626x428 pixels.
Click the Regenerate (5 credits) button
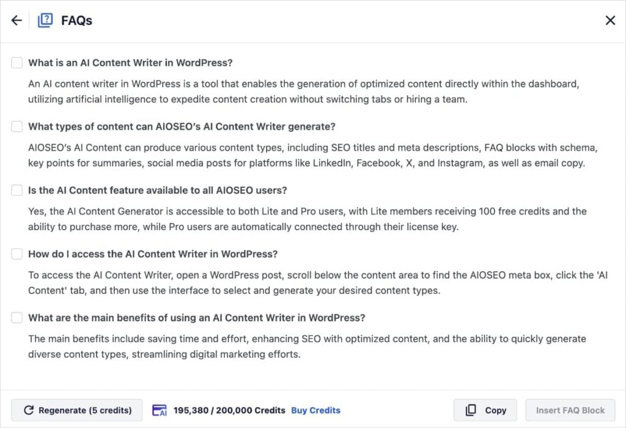click(76, 410)
